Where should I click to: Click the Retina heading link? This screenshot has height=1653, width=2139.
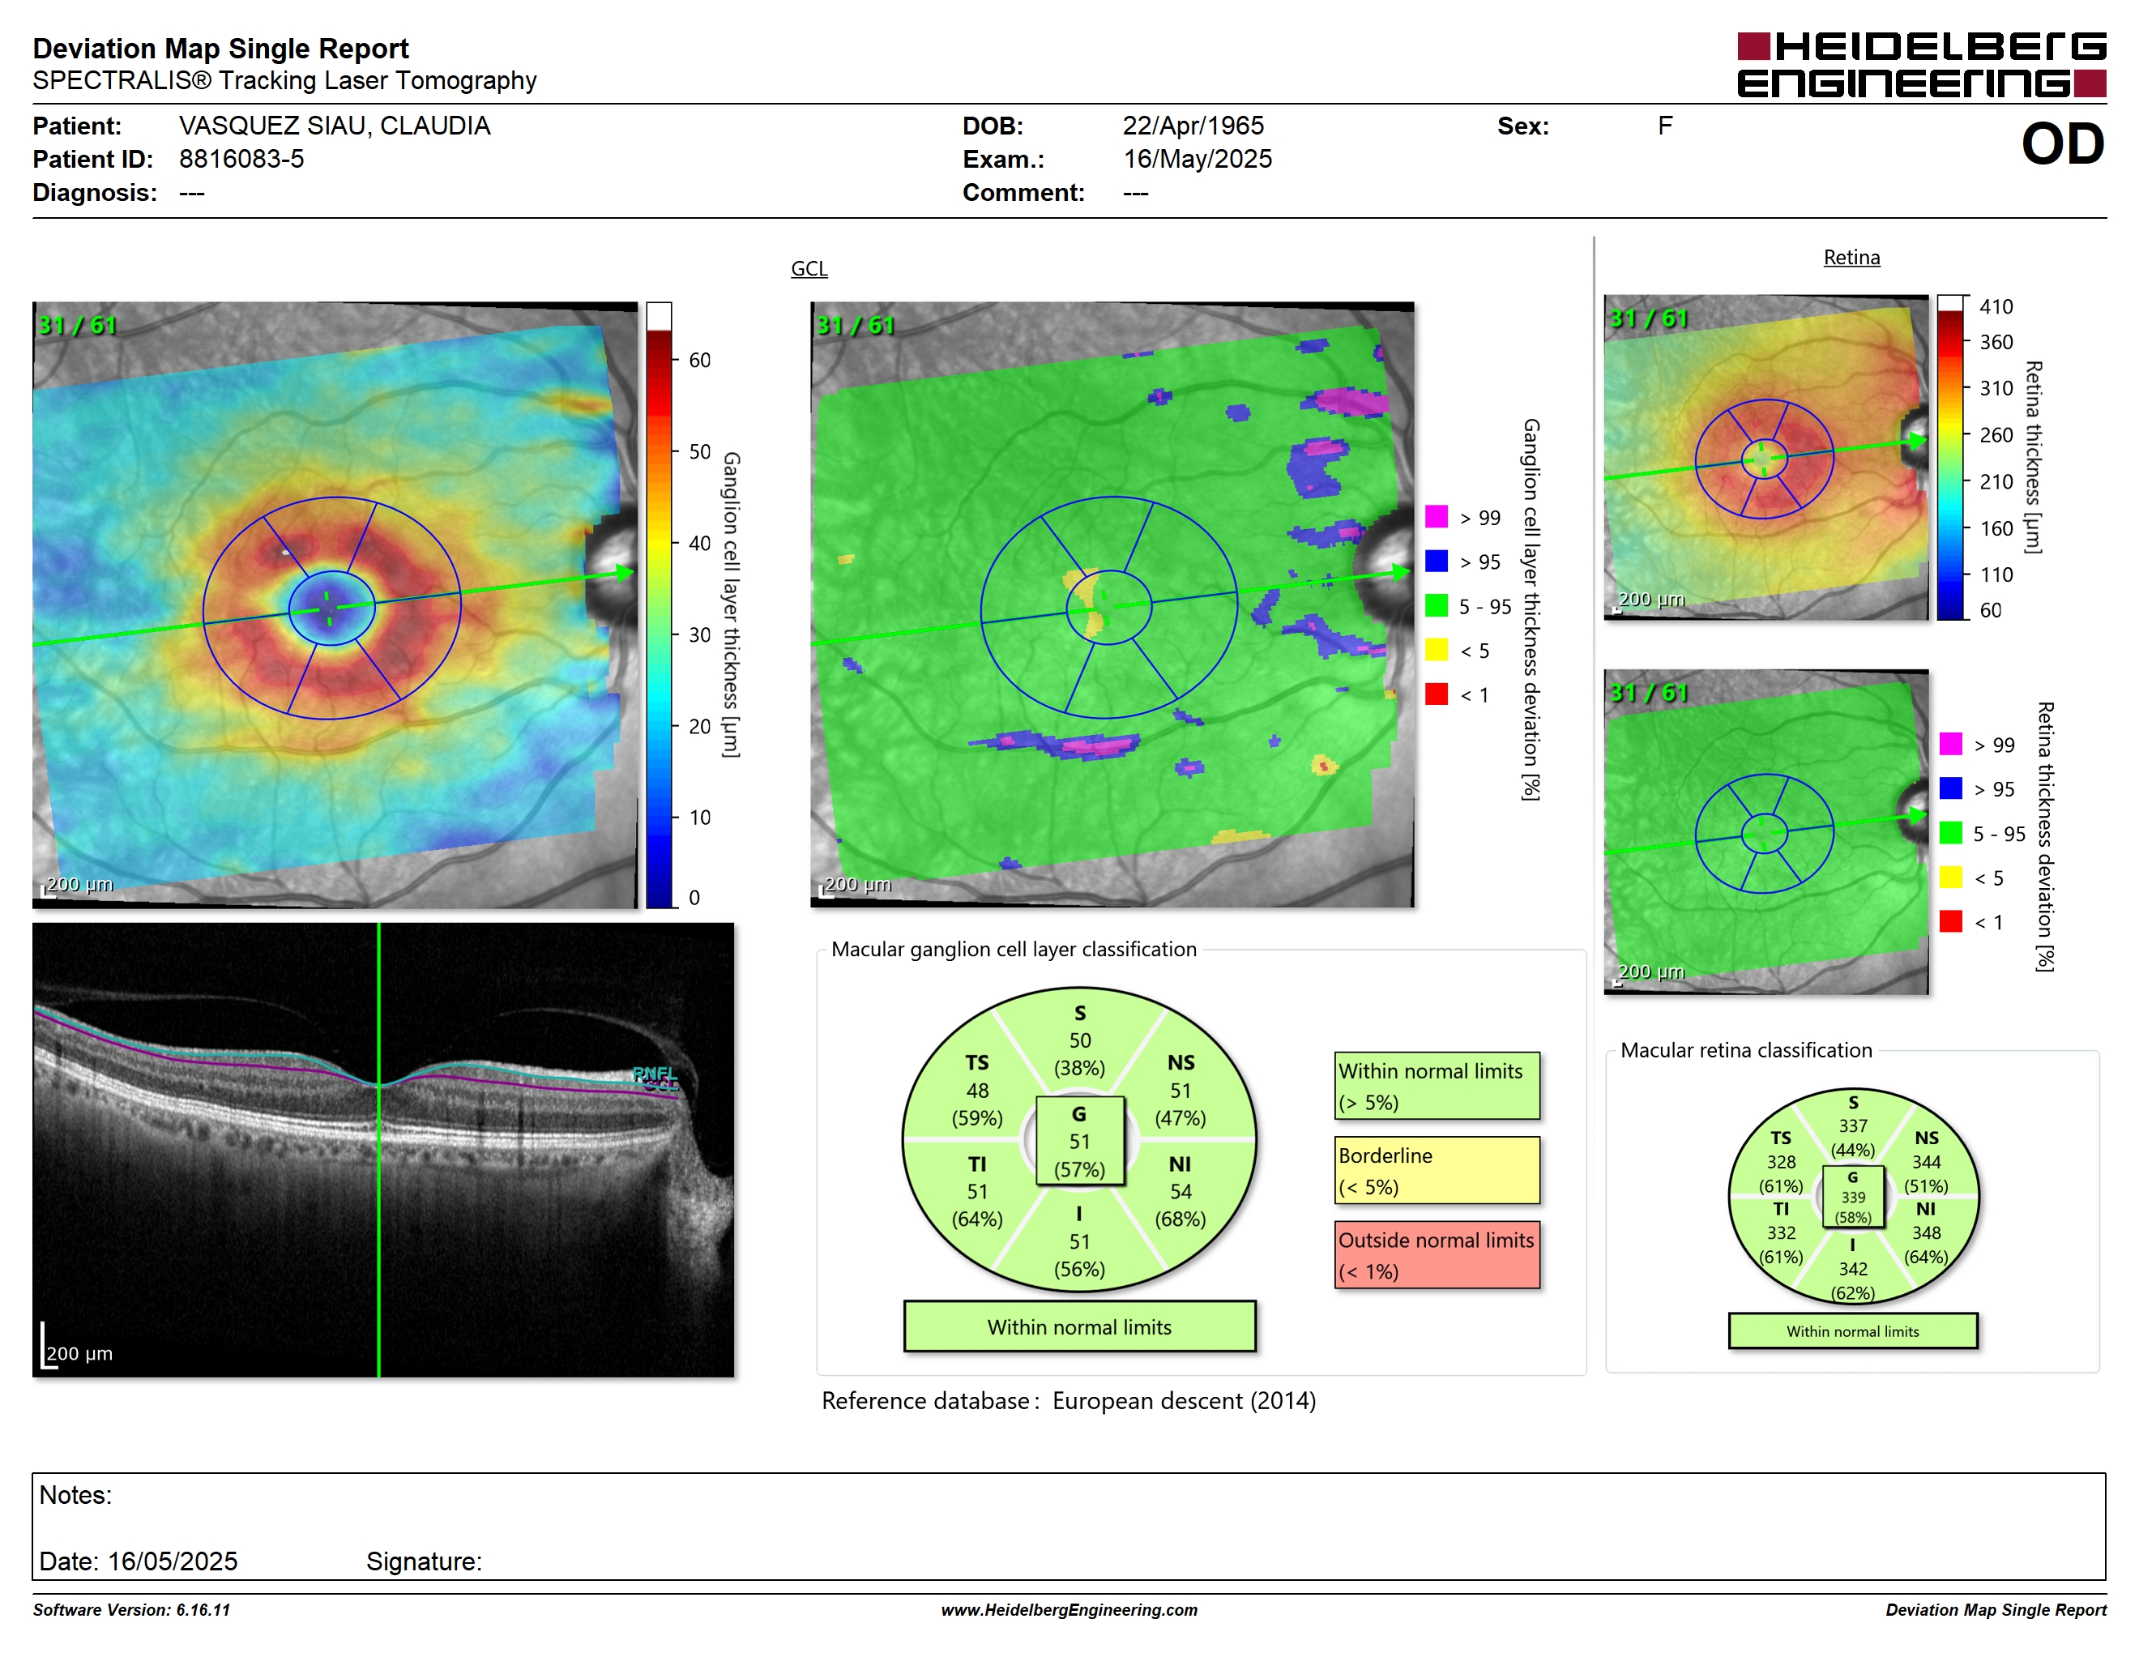pyautogui.click(x=1851, y=258)
